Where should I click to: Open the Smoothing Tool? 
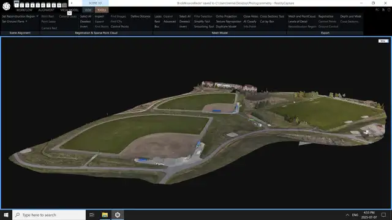204,26
